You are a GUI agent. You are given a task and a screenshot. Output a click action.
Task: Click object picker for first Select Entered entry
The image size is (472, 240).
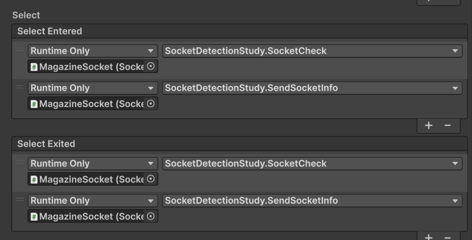pyautogui.click(x=151, y=66)
